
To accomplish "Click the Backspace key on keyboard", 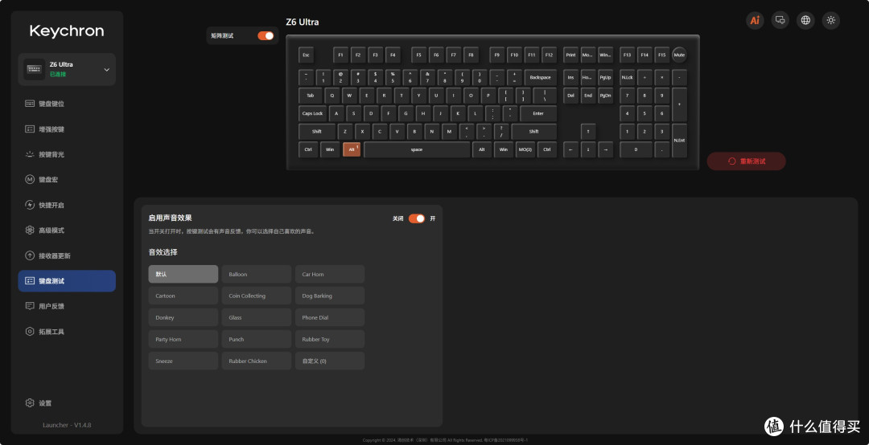I will tap(541, 77).
